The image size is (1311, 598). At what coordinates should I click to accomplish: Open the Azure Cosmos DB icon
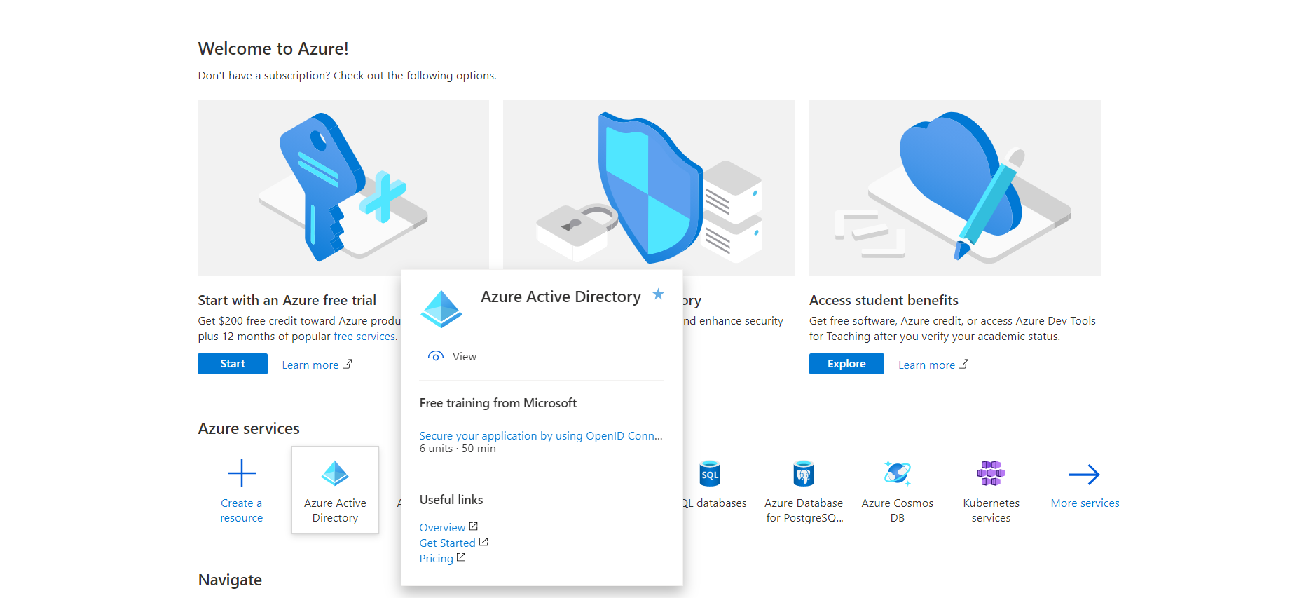coord(898,474)
